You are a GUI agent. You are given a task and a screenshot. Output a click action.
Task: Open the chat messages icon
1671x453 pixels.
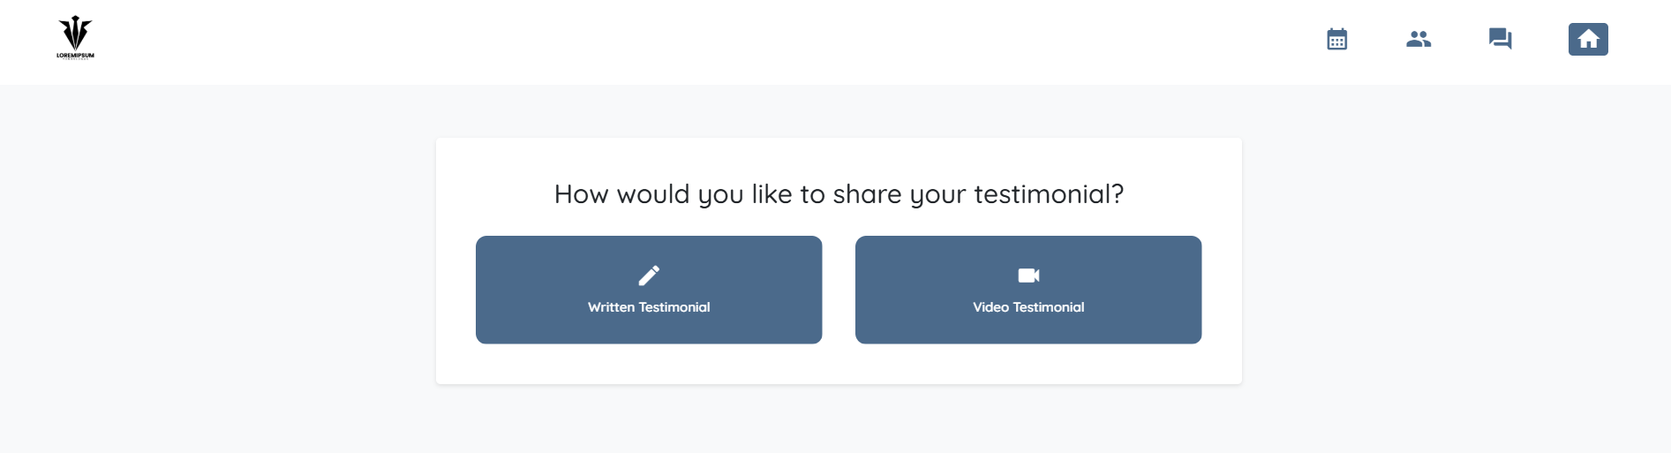click(1500, 39)
